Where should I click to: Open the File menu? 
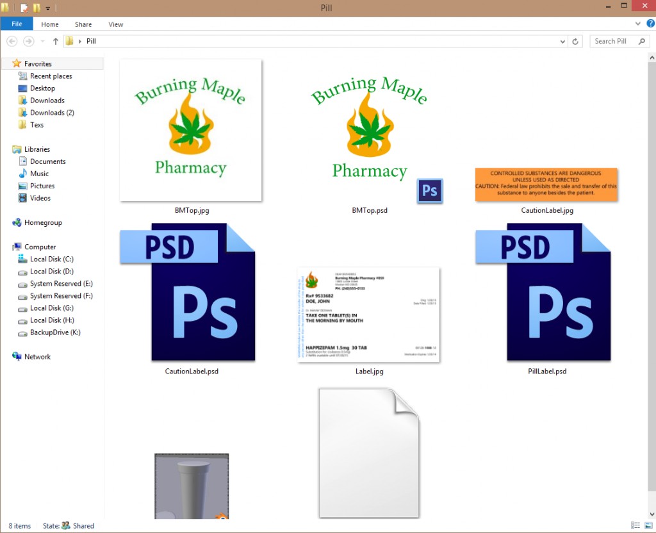coord(17,24)
